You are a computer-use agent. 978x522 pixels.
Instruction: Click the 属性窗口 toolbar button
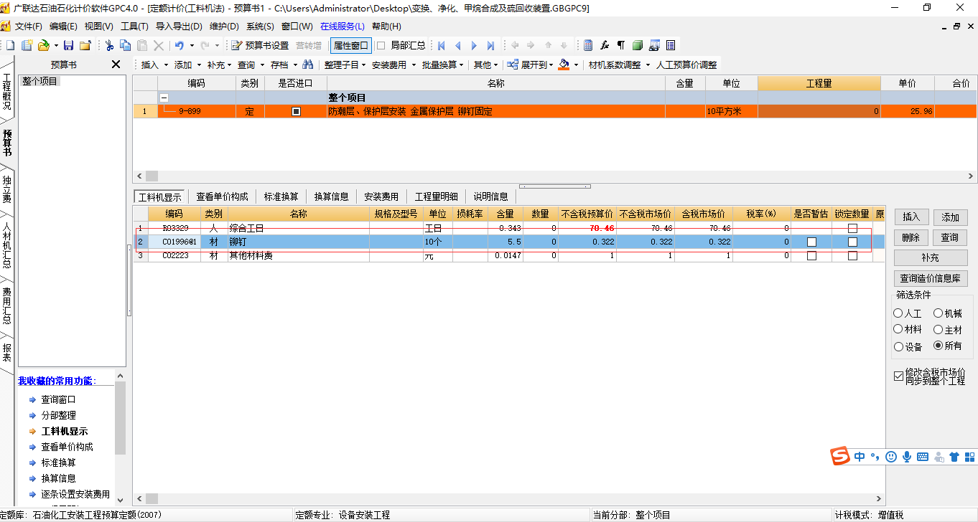tap(350, 45)
